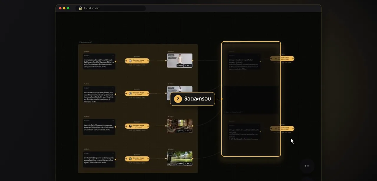Select the park scene output thumbnail
Screen dimensions: 377x181
pos(180,158)
